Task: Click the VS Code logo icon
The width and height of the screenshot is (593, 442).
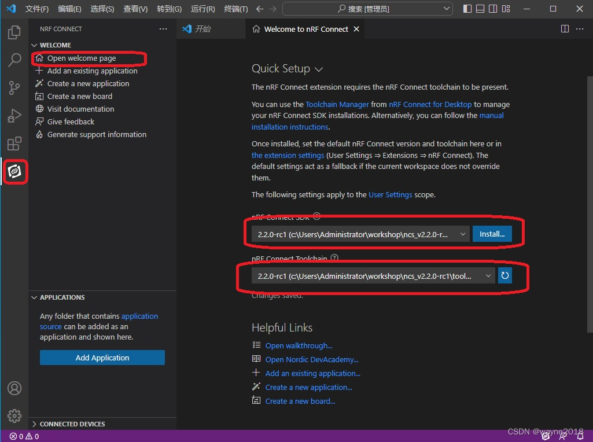Action: click(12, 8)
